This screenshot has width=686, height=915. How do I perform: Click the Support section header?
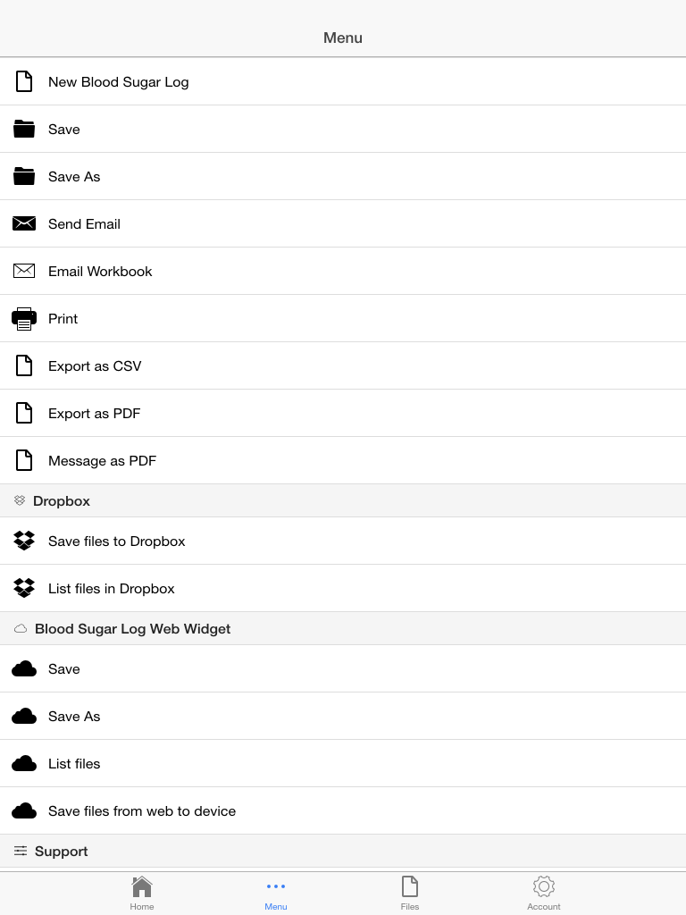(343, 851)
